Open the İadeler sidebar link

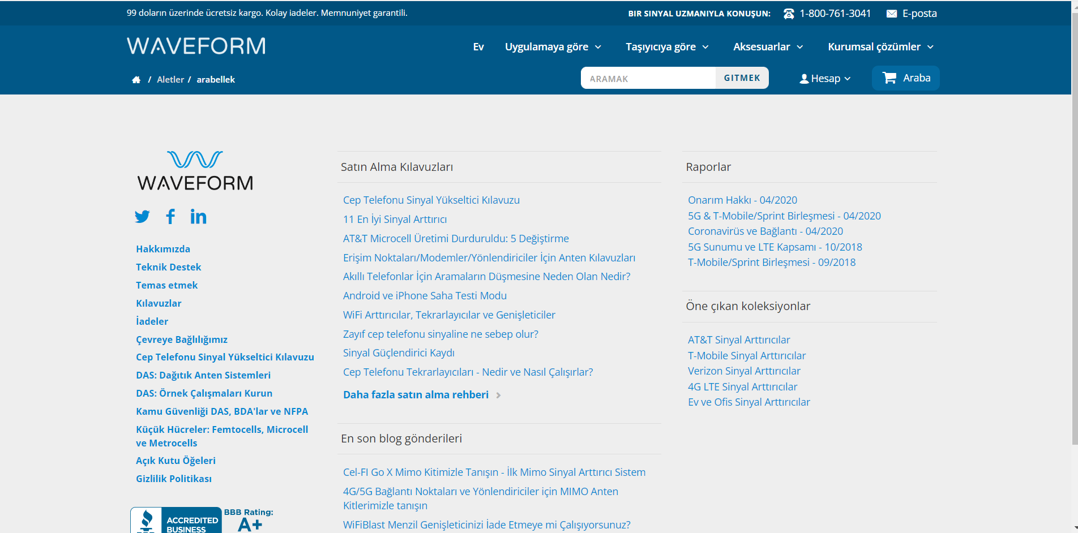(152, 321)
